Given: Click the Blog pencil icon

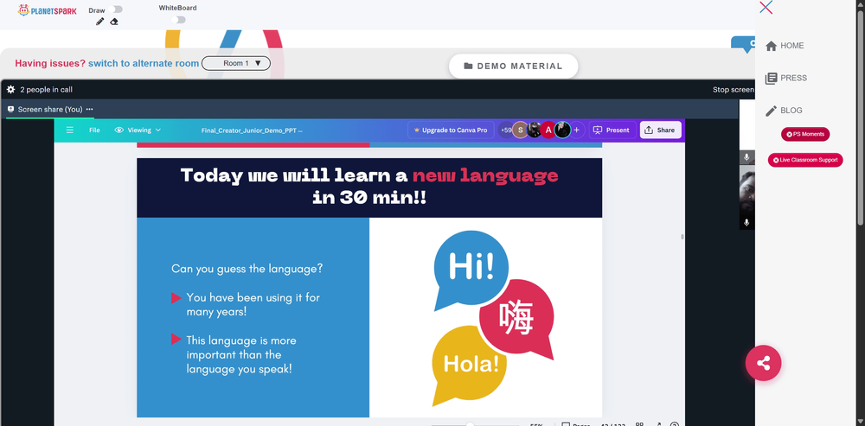Looking at the screenshot, I should 772,111.
